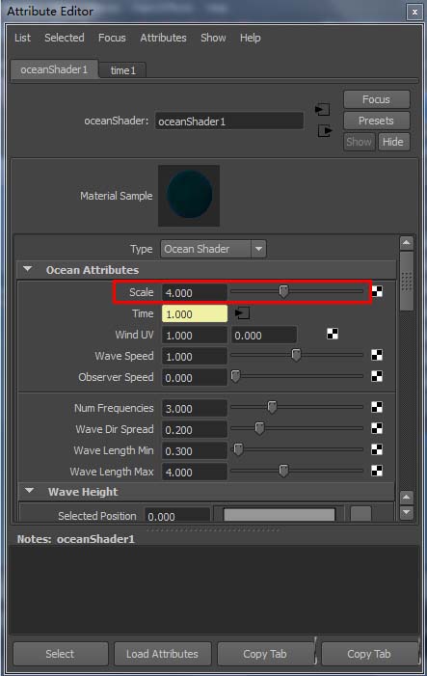Click the Observer Speed value field

tap(195, 377)
